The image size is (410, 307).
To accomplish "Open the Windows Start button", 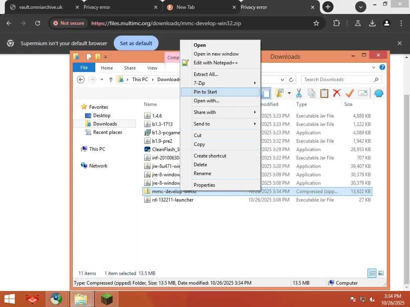I will [10, 299].
